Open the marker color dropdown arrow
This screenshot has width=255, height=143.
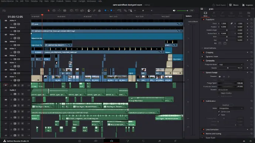pos(114,11)
